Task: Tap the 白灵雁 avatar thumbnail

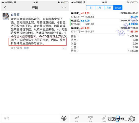Action: [x=6, y=16]
